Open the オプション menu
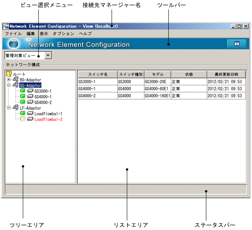The width and height of the screenshot is (252, 230). pyautogui.click(x=64, y=33)
